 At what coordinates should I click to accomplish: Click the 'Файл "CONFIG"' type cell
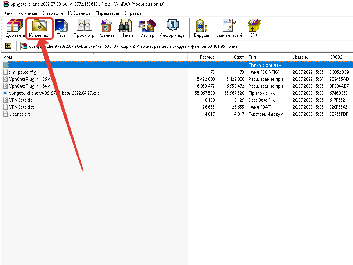[264, 72]
